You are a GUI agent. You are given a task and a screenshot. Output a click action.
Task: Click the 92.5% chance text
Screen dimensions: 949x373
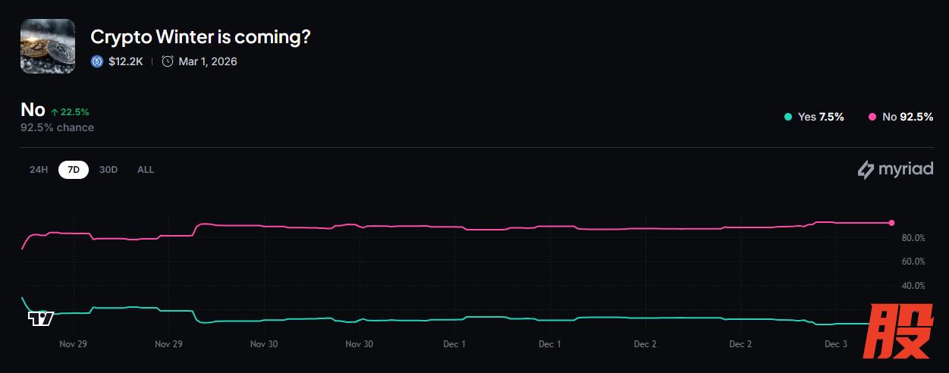[57, 127]
